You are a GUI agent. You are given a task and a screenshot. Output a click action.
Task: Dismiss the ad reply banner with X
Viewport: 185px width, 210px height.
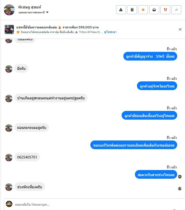point(180,29)
